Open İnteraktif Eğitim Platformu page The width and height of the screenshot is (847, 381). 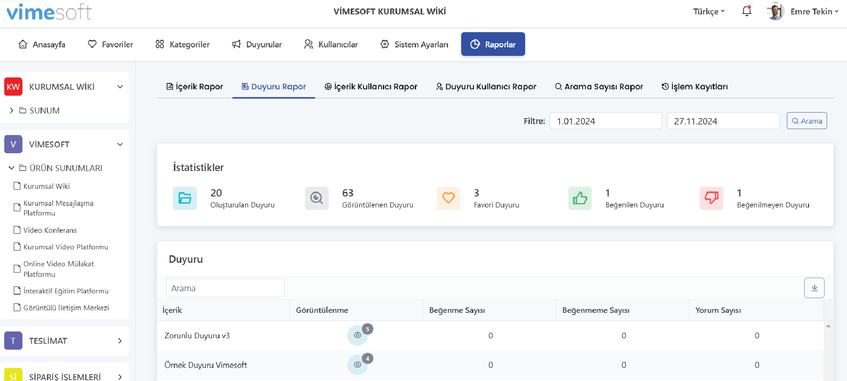(x=66, y=291)
